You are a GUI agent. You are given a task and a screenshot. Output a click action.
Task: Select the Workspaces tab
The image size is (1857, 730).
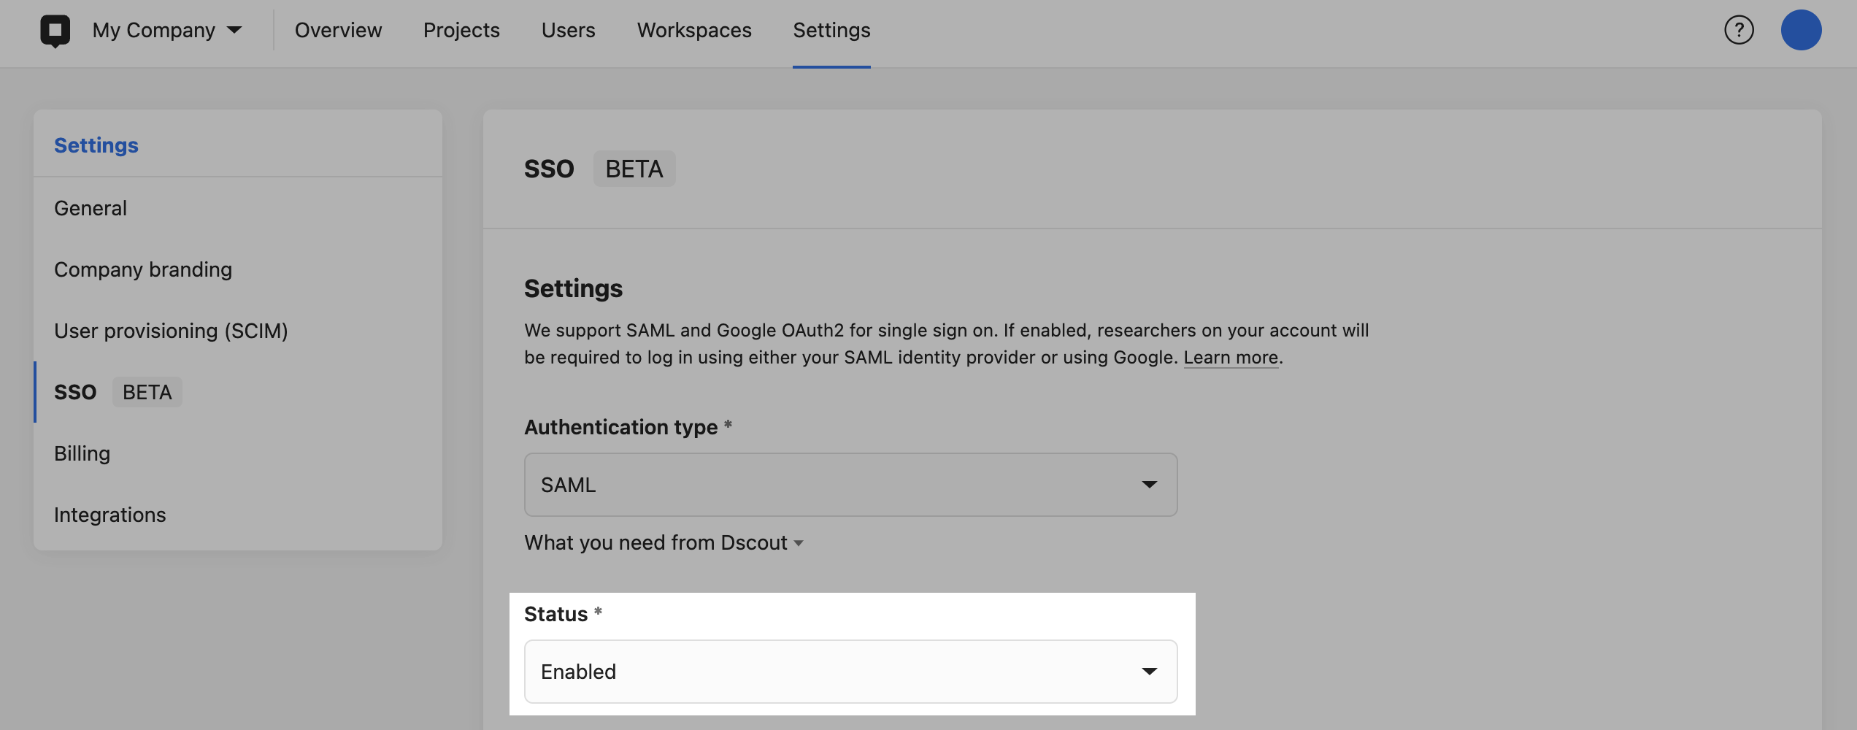tap(694, 30)
